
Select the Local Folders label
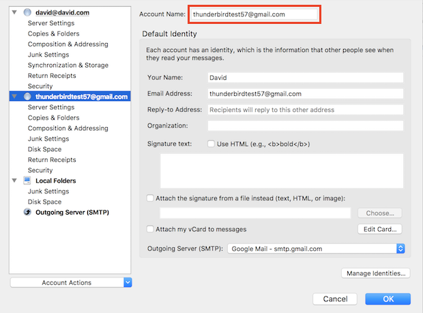55,180
